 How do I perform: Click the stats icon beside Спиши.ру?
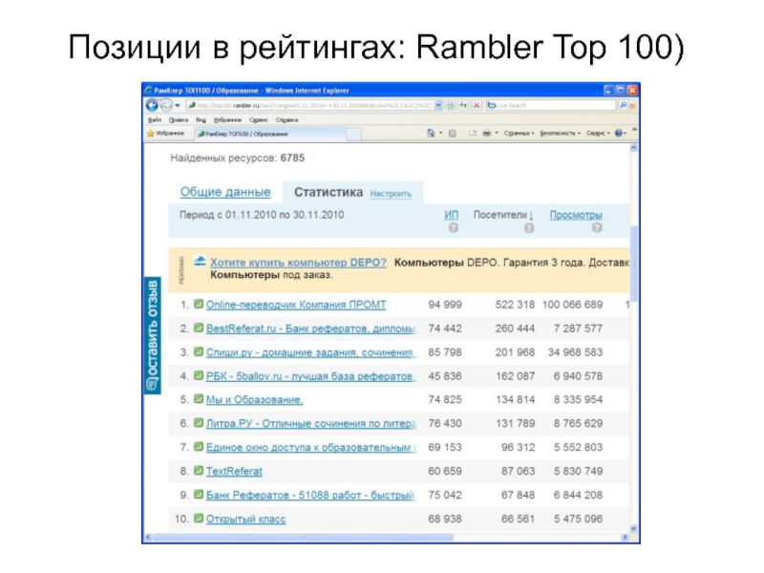[198, 351]
